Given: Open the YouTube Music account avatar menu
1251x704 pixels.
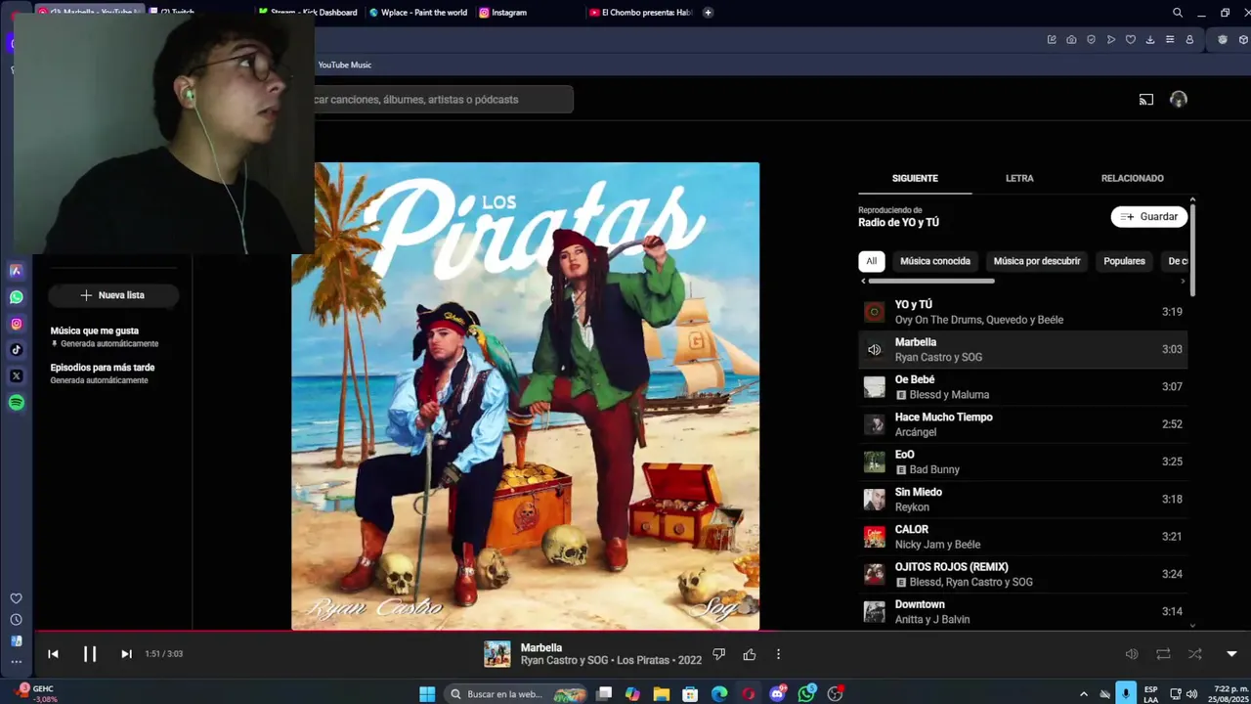Looking at the screenshot, I should tap(1178, 99).
